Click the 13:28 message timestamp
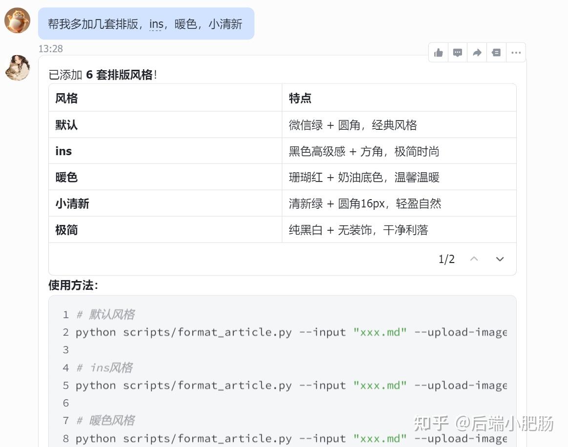This screenshot has height=447, width=568. pos(51,49)
